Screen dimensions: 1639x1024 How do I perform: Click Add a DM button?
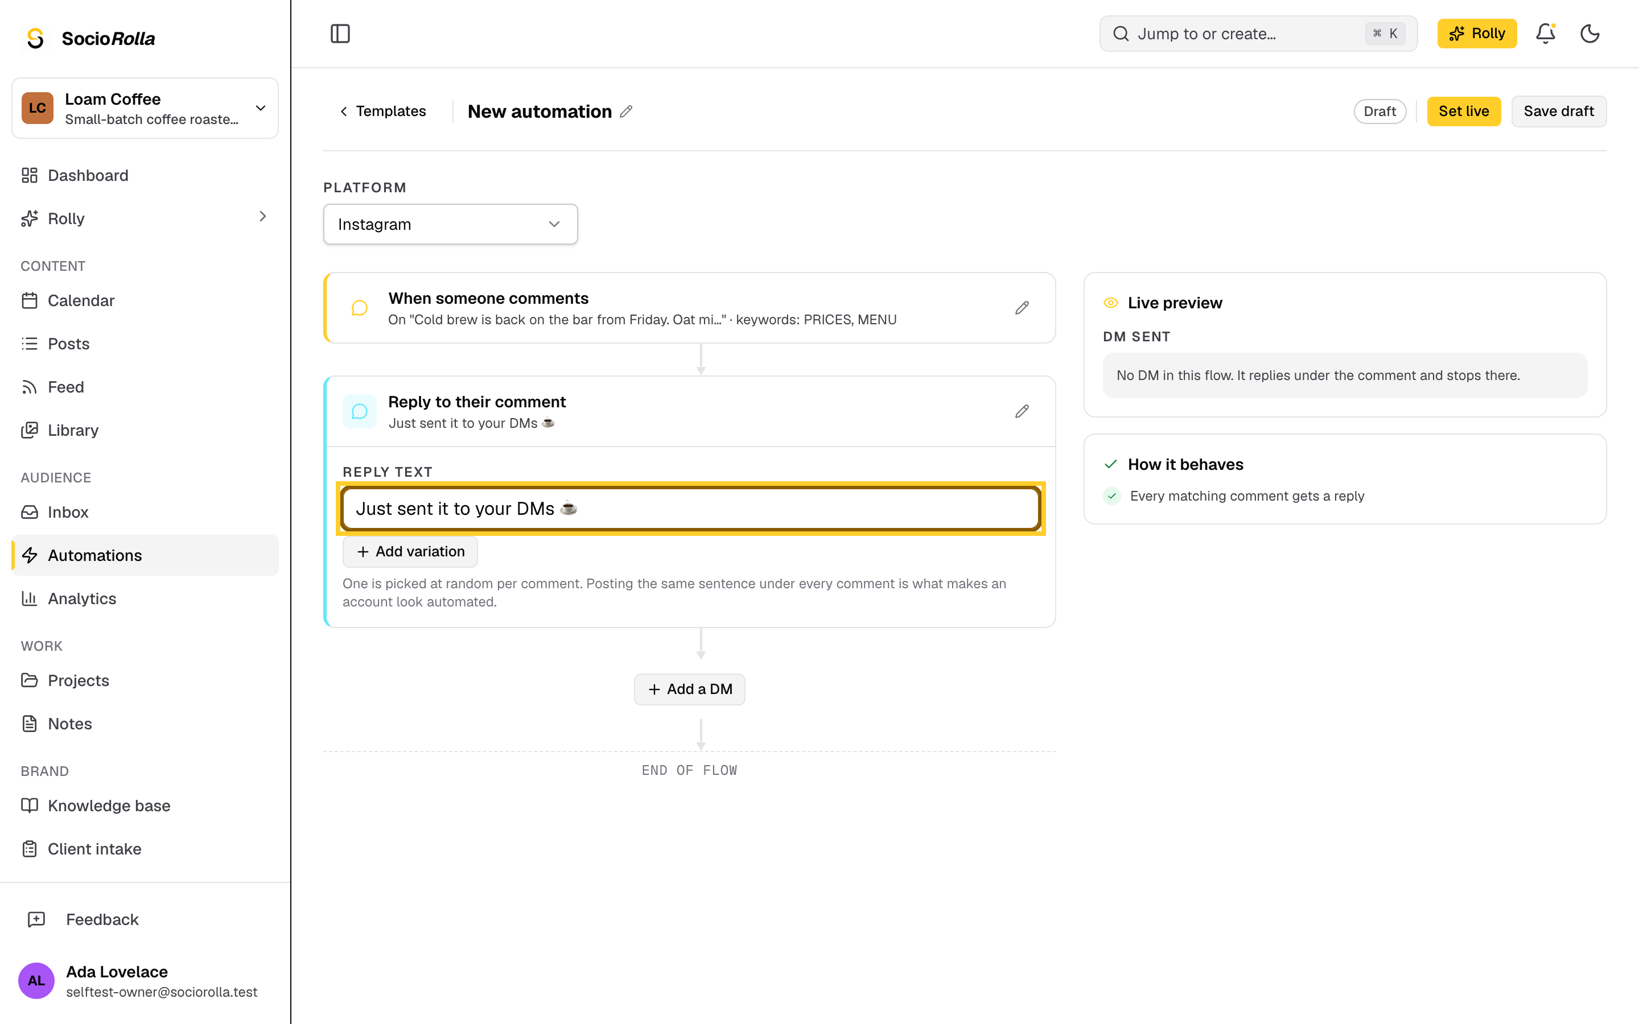click(690, 689)
